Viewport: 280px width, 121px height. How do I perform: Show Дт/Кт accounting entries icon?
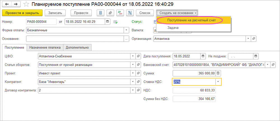tap(120, 13)
